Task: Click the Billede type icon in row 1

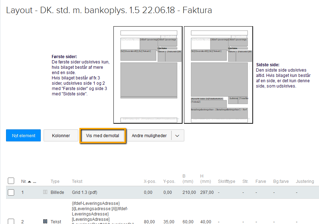Action: 45,192
